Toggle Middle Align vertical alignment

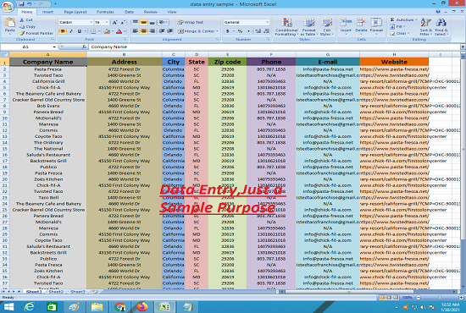click(143, 22)
